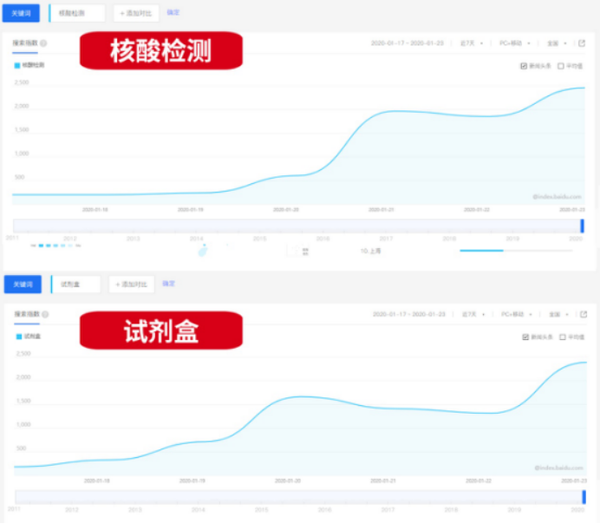Viewport: 600px width, 524px height.
Task: Click 2013 on 试剂盒 timeline bar
Action: point(134,509)
